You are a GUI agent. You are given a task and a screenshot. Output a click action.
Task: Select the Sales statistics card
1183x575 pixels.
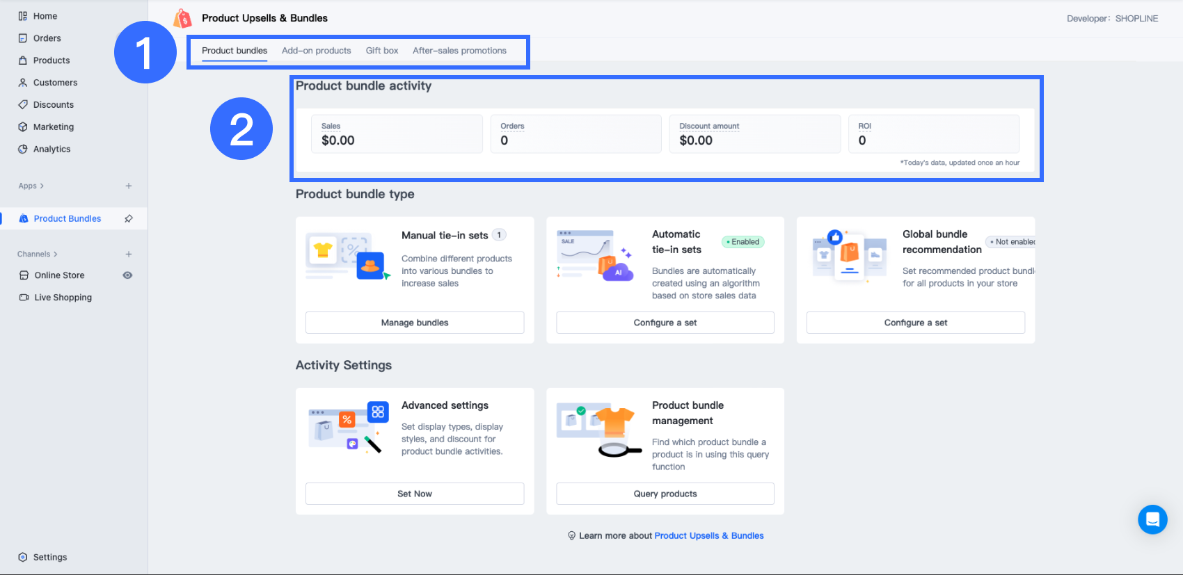[x=397, y=134]
